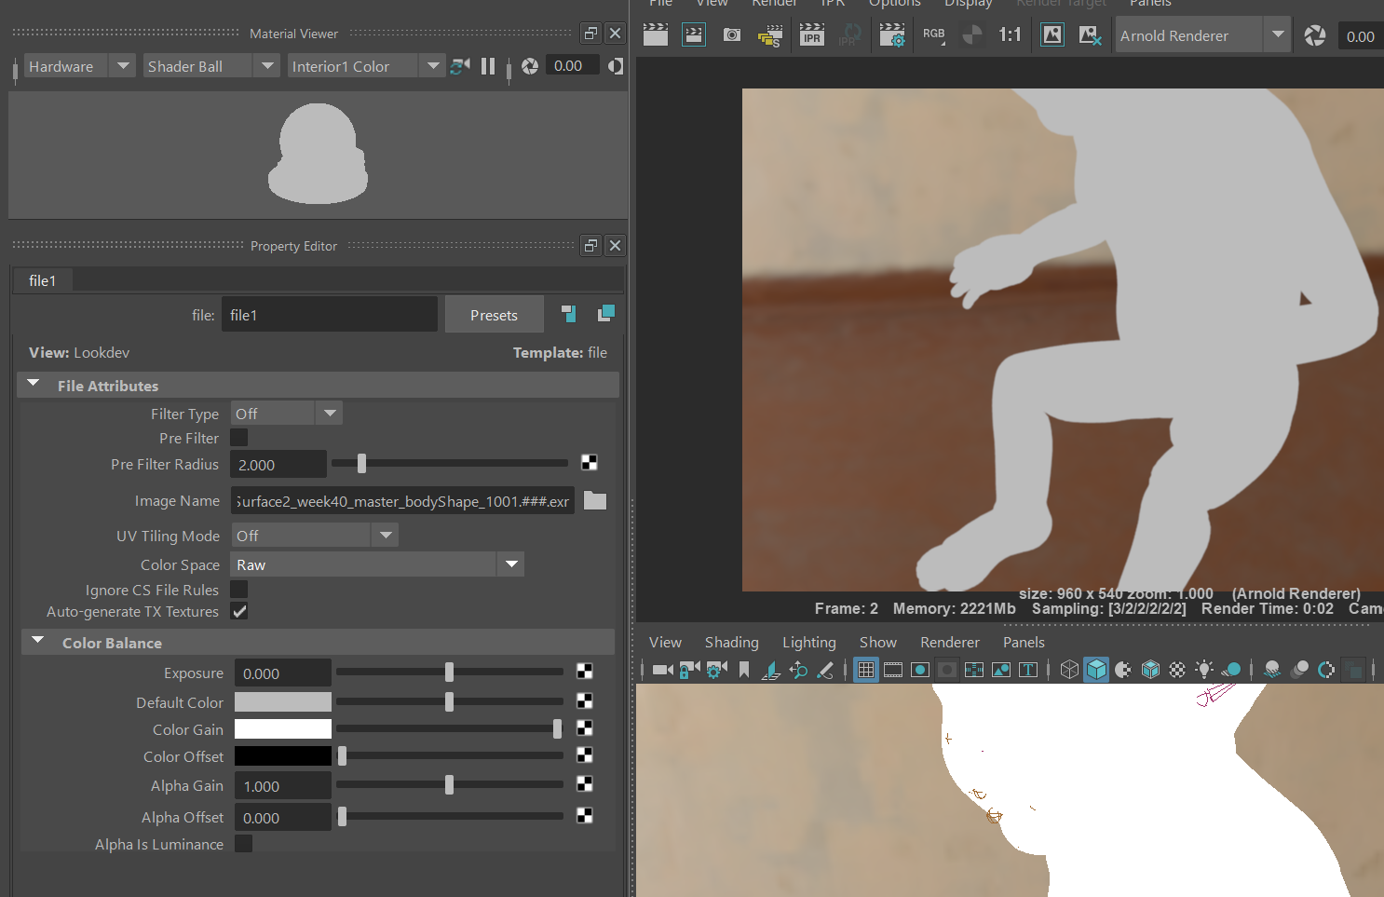
Task: Open the Lighting menu in viewport
Action: [x=808, y=642]
